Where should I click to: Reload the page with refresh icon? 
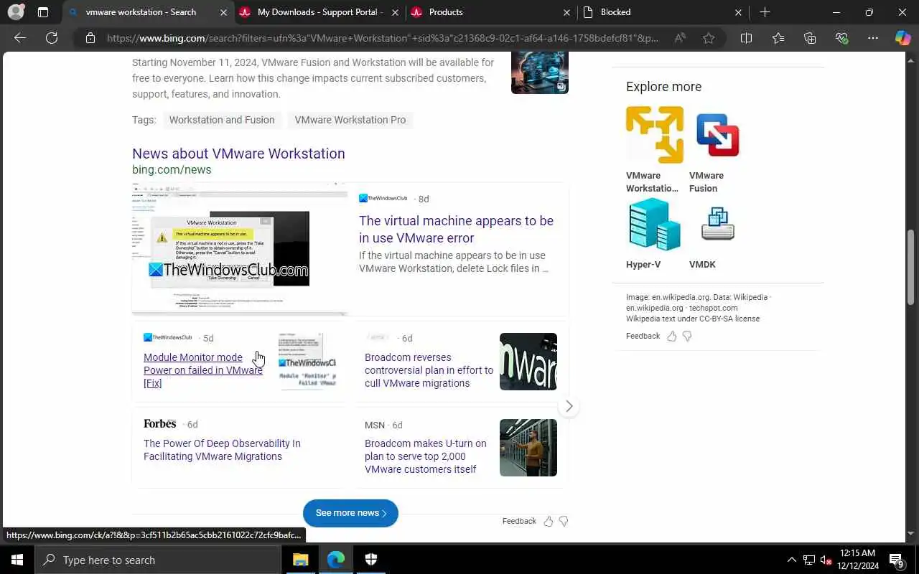tap(52, 38)
